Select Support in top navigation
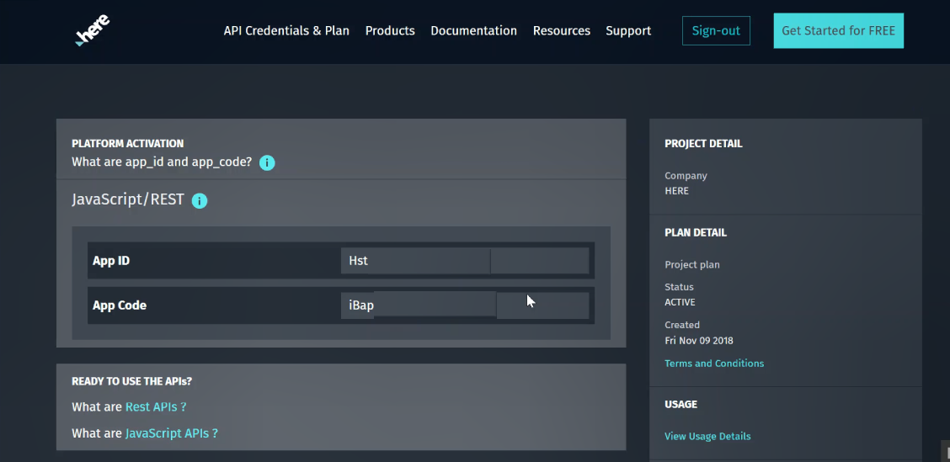Screen dimensions: 950x462 628,31
